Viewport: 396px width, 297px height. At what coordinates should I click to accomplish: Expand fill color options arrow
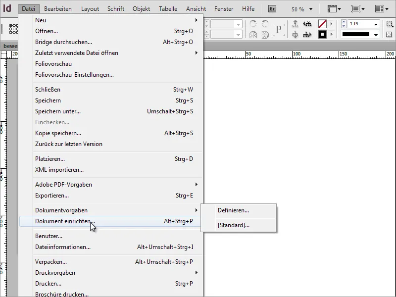(332, 24)
